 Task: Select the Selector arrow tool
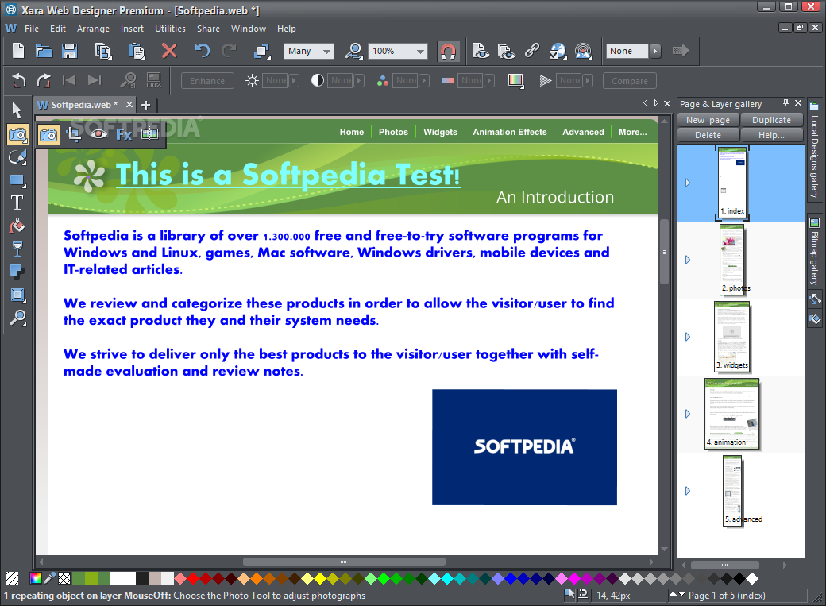tap(17, 110)
